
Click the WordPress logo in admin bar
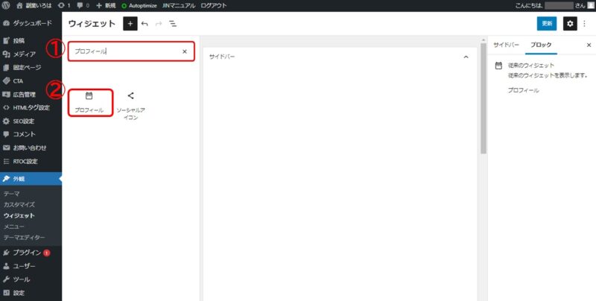[6, 5]
